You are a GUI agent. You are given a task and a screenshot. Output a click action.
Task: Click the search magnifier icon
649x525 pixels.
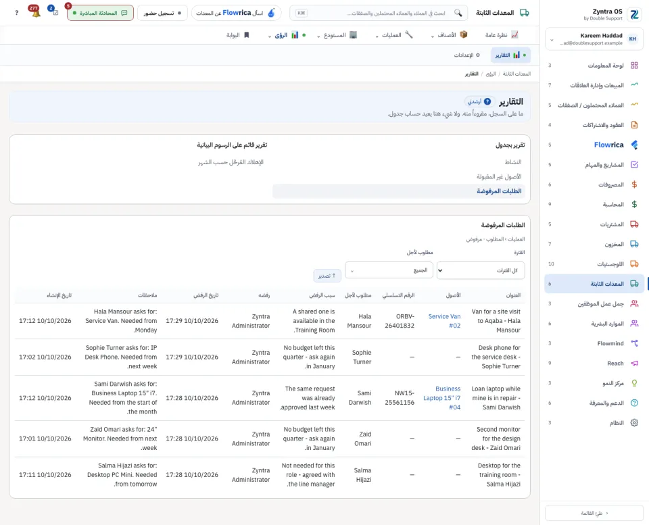click(458, 13)
